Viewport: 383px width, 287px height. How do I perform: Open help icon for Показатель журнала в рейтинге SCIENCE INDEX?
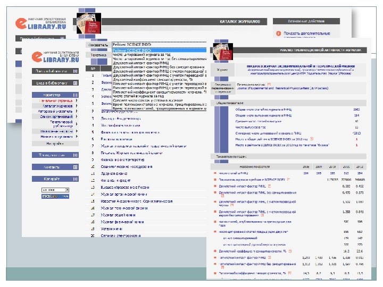[288, 180]
